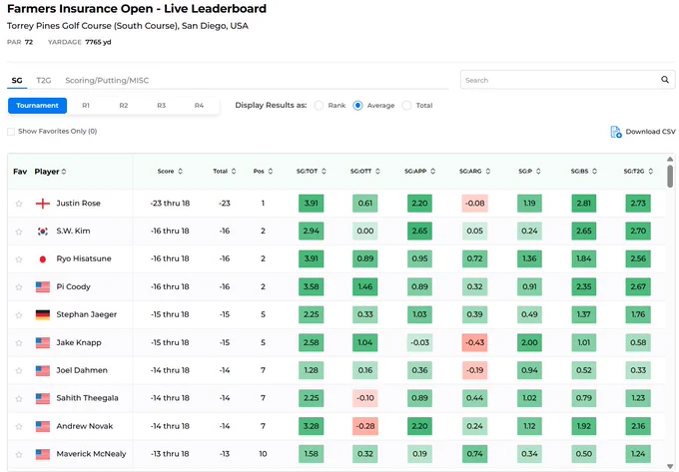Screen dimensions: 679x472
Task: Click Andrew Novak's USA flag icon
Action: click(42, 426)
